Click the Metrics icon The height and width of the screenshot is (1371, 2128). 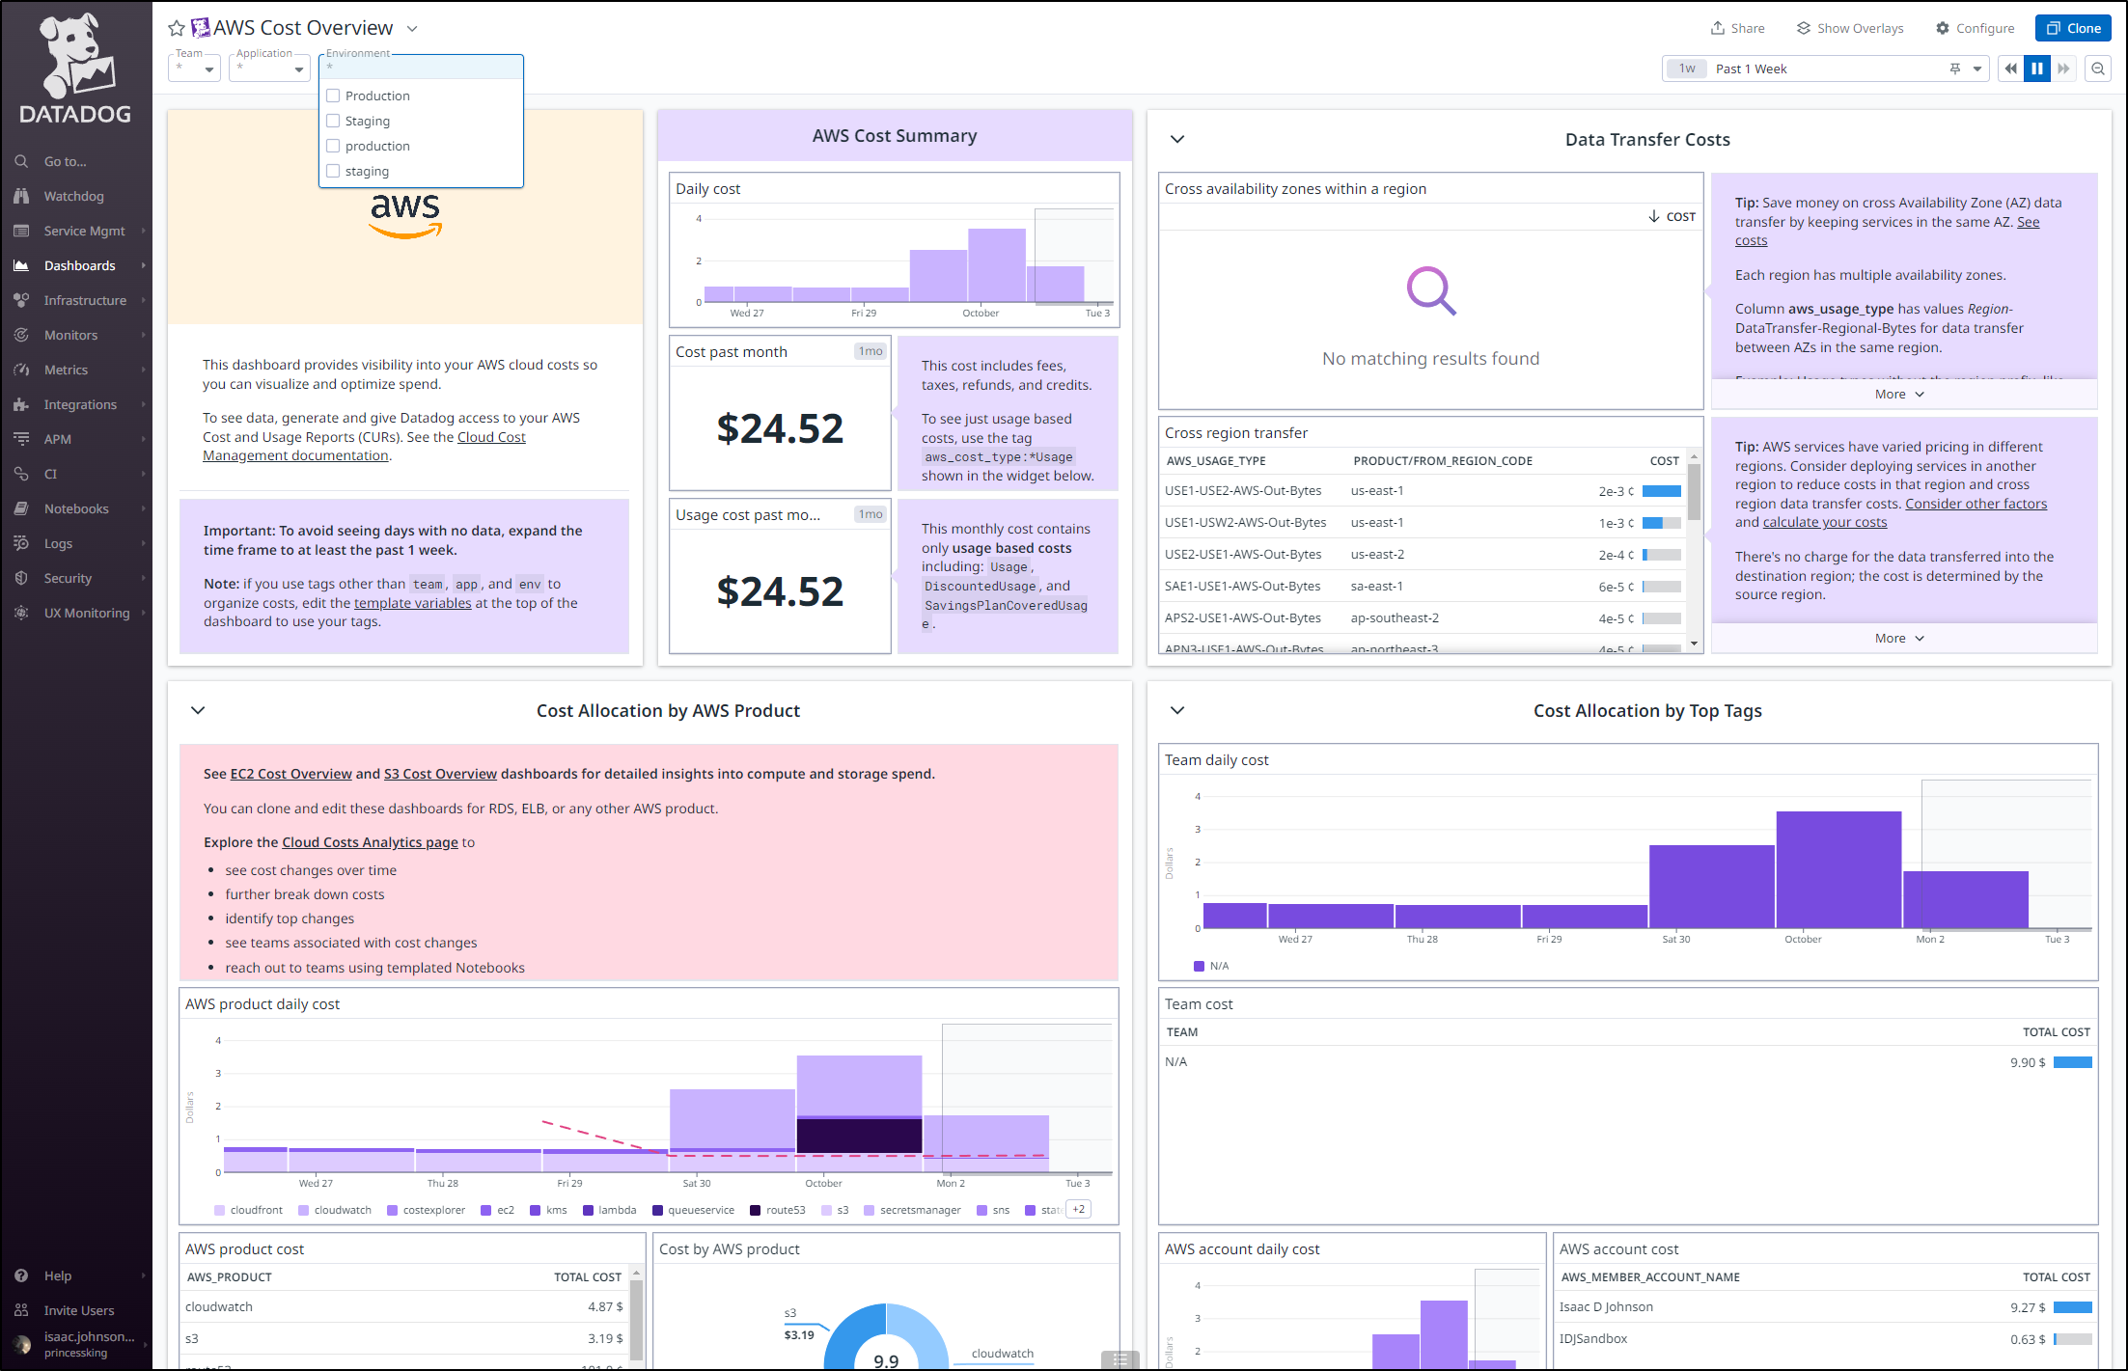pos(21,370)
